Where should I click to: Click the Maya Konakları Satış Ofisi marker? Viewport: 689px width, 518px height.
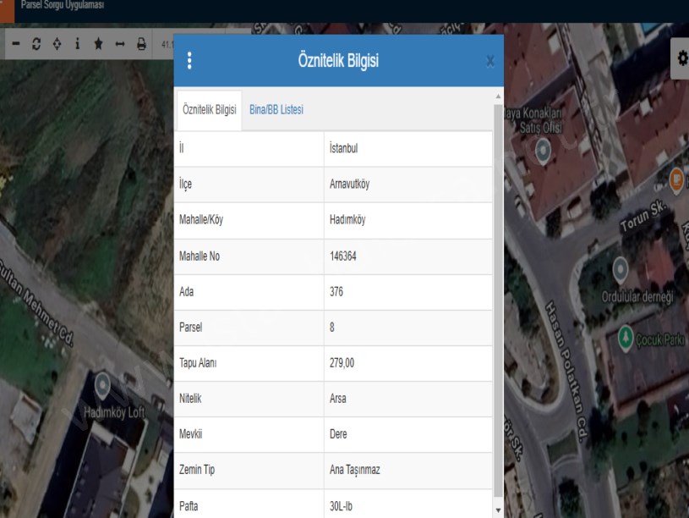click(543, 152)
